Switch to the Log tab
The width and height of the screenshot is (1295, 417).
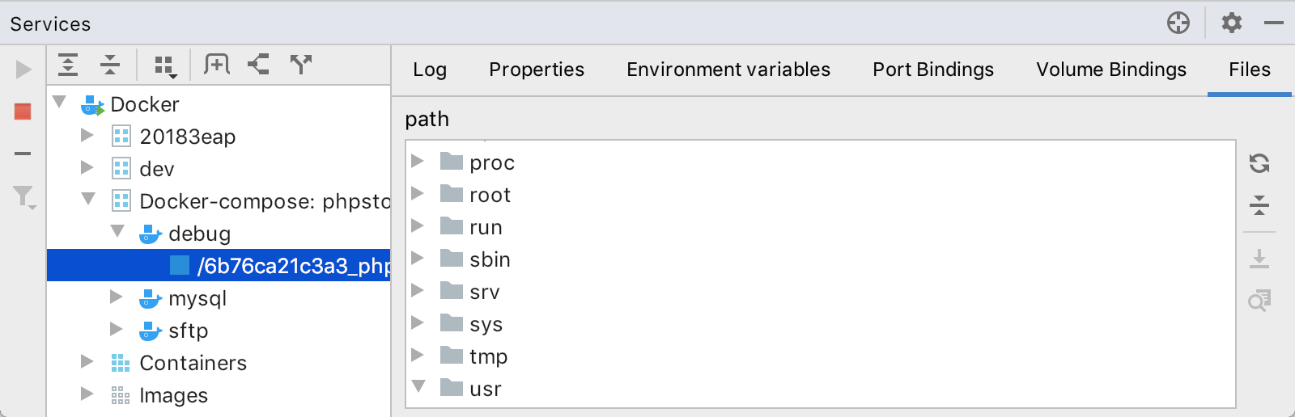point(430,69)
